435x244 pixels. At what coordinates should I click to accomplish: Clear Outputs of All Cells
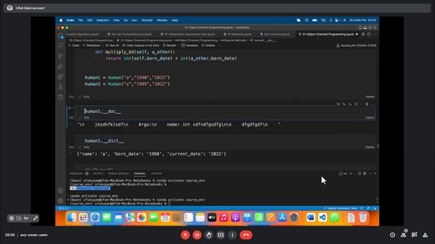pyautogui.click(x=141, y=45)
